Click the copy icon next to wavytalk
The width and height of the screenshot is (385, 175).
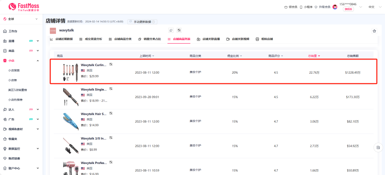coord(171,31)
